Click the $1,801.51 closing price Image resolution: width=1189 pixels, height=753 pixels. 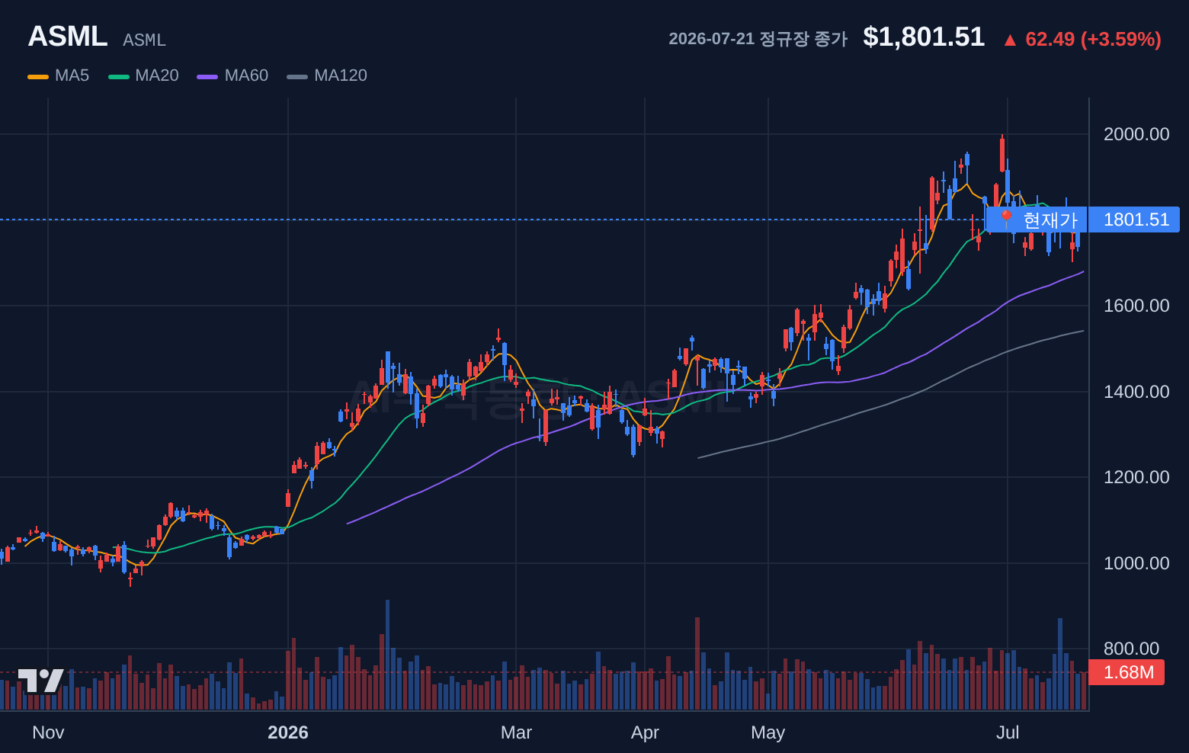(924, 37)
